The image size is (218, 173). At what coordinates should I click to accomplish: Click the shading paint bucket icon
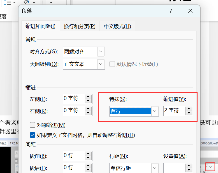(26, 2)
